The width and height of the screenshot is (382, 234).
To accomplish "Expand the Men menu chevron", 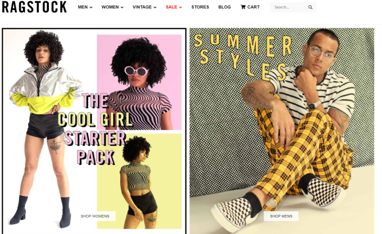I will pos(91,7).
